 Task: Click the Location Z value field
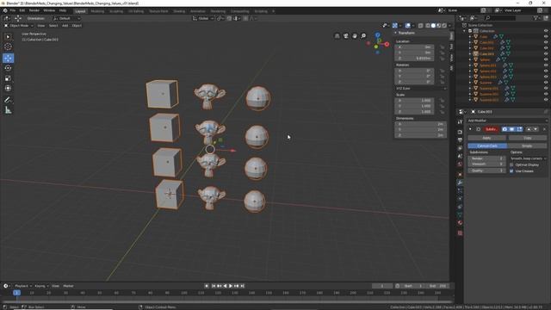[415, 59]
